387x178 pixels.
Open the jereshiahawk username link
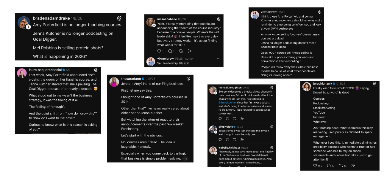pos(323,84)
